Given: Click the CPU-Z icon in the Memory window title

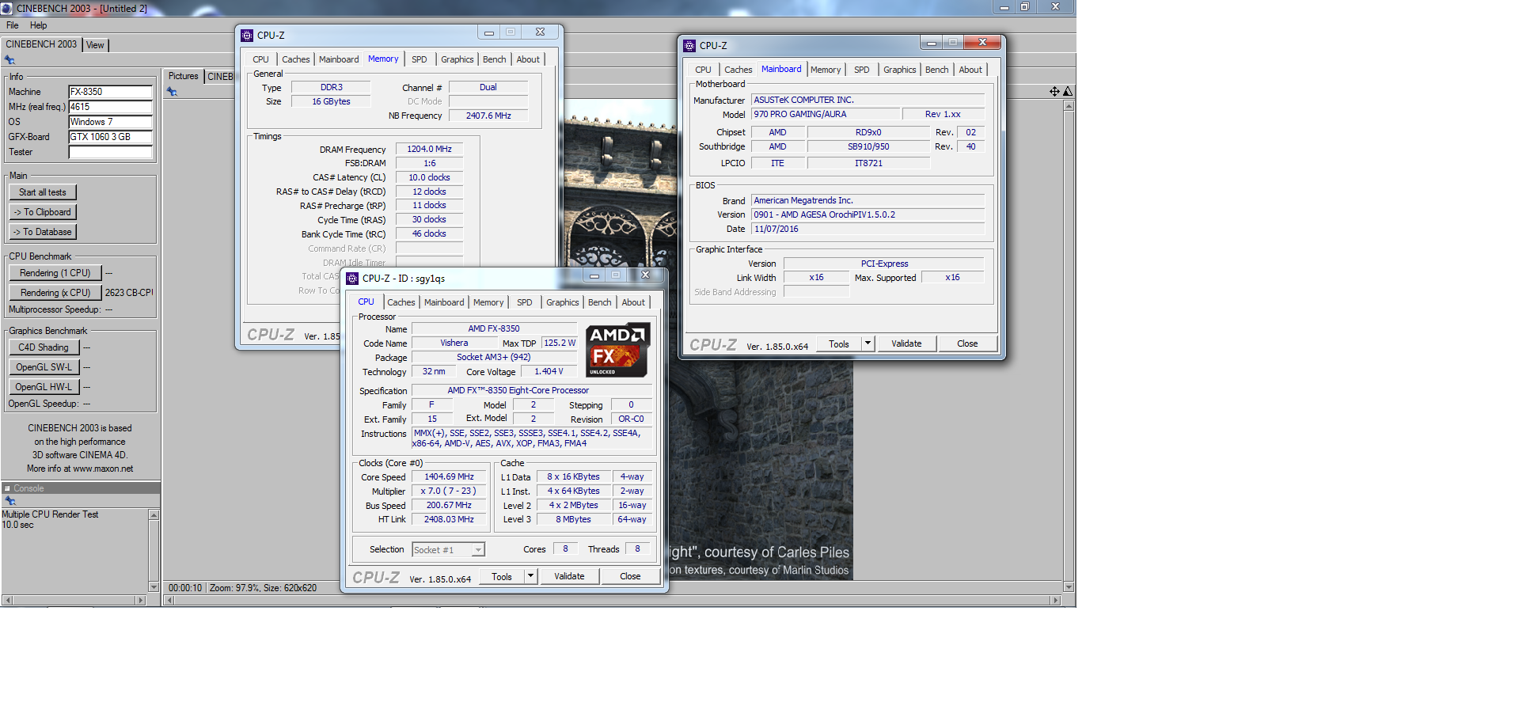Looking at the screenshot, I should point(247,36).
